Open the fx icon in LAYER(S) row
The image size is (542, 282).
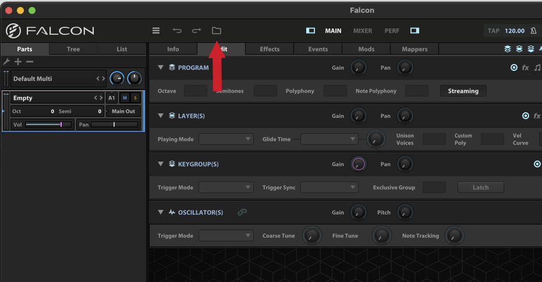click(537, 116)
